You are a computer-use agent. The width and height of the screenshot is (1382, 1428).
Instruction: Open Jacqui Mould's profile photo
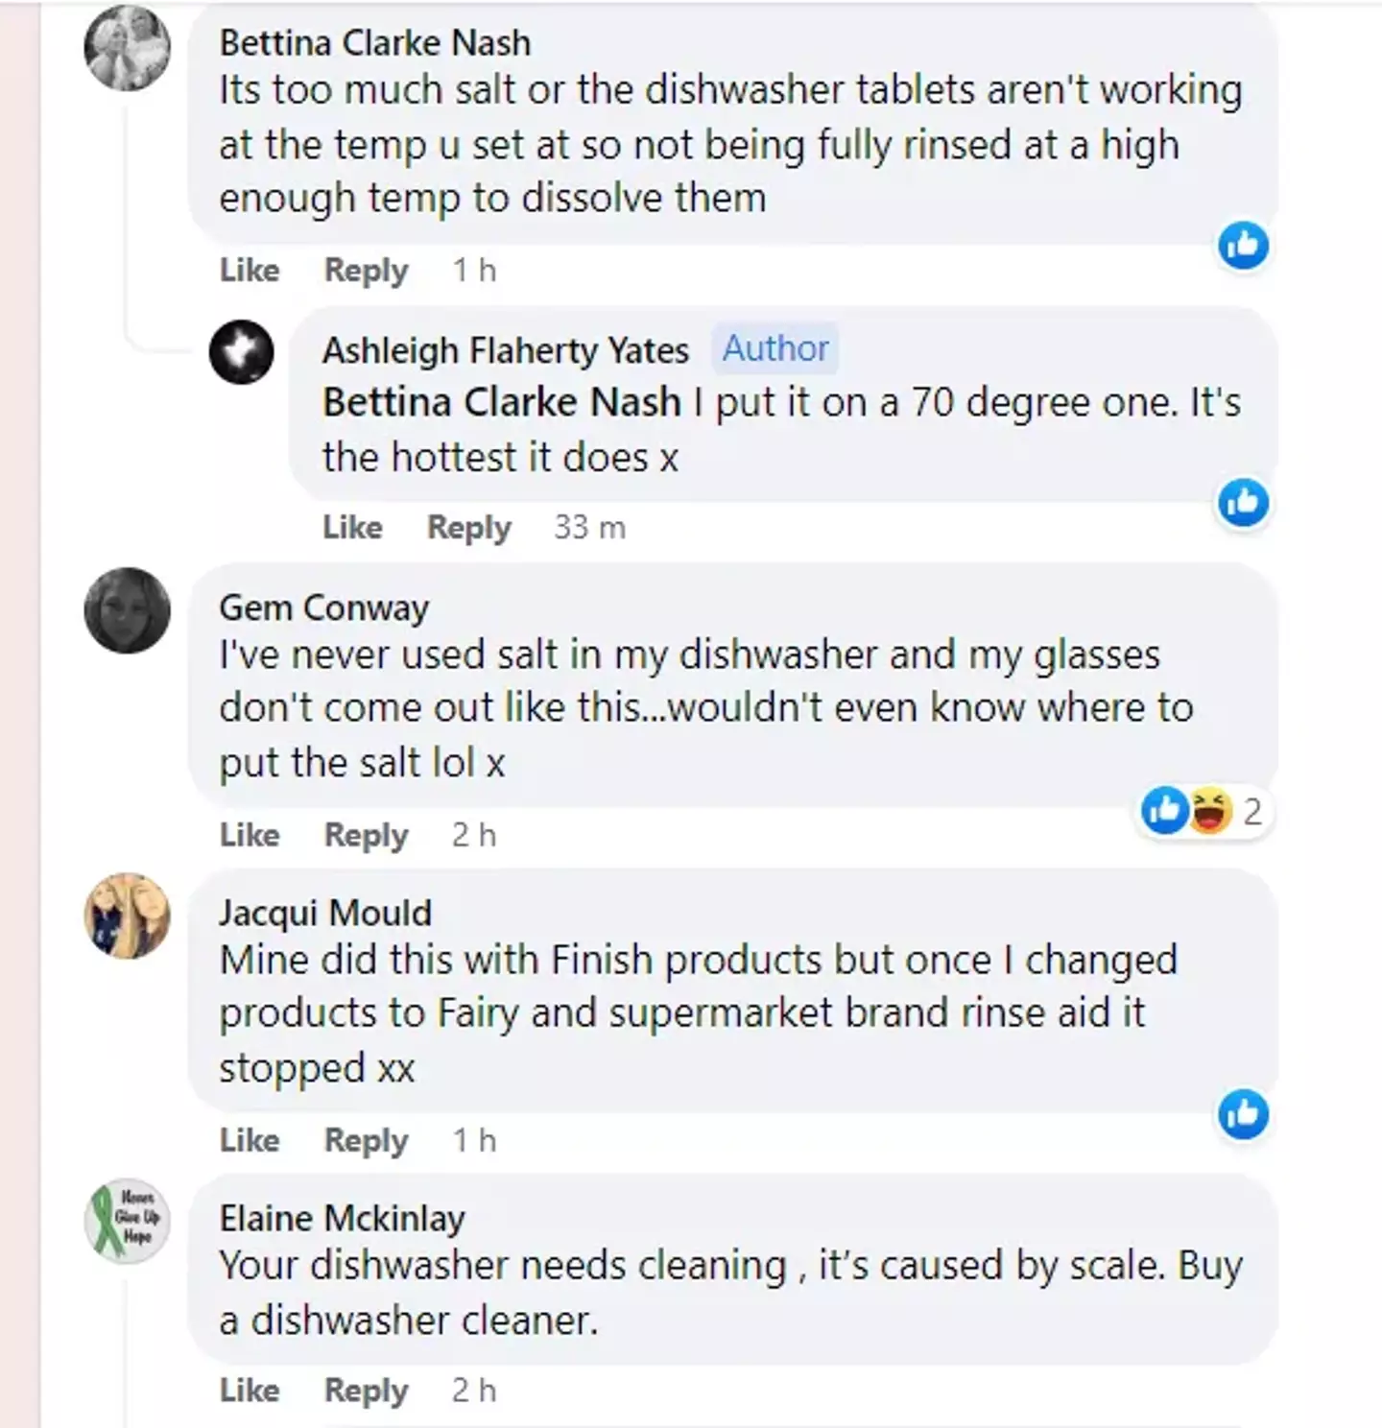click(128, 916)
